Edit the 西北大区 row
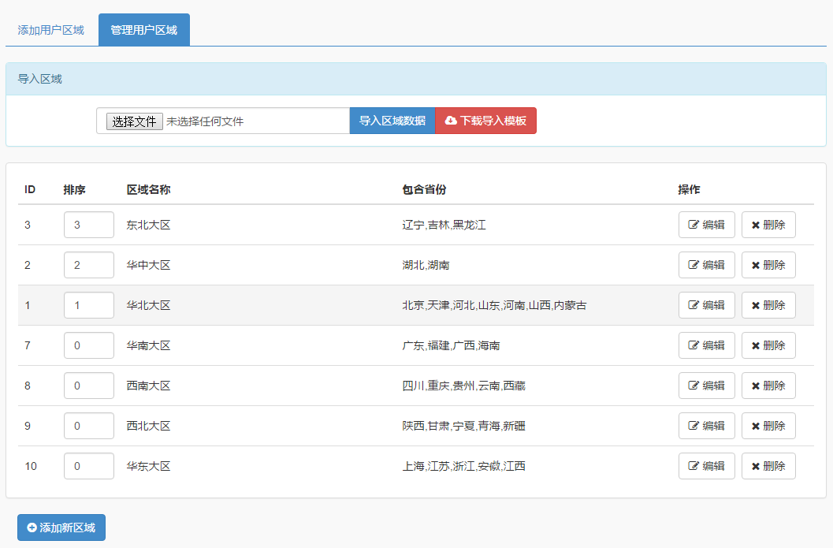 (x=707, y=426)
